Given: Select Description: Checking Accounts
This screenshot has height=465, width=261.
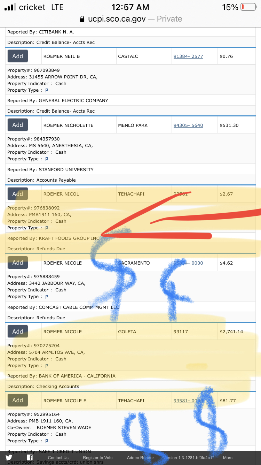Looking at the screenshot, I should (43, 387).
